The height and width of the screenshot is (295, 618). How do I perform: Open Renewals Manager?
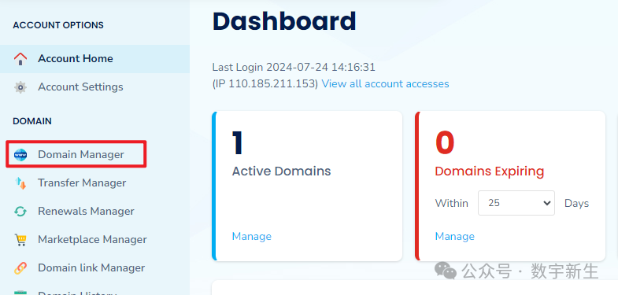(x=86, y=212)
